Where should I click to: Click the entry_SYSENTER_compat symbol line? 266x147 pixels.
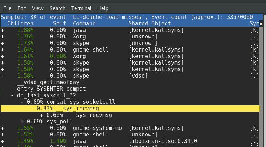click(x=51, y=89)
